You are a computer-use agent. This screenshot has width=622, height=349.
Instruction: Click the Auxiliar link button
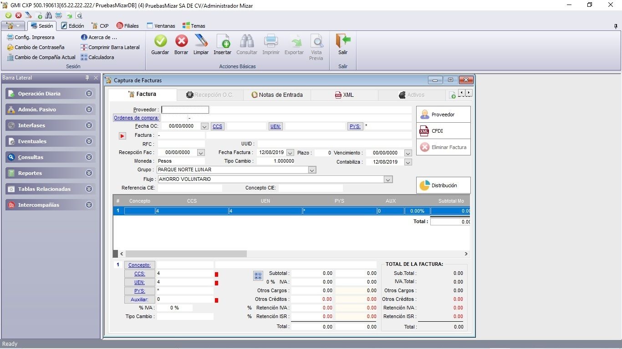pyautogui.click(x=140, y=299)
